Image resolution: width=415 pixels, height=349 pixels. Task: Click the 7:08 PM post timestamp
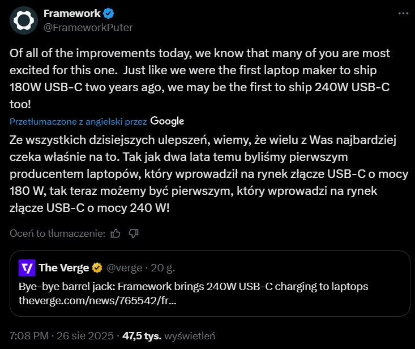click(61, 335)
